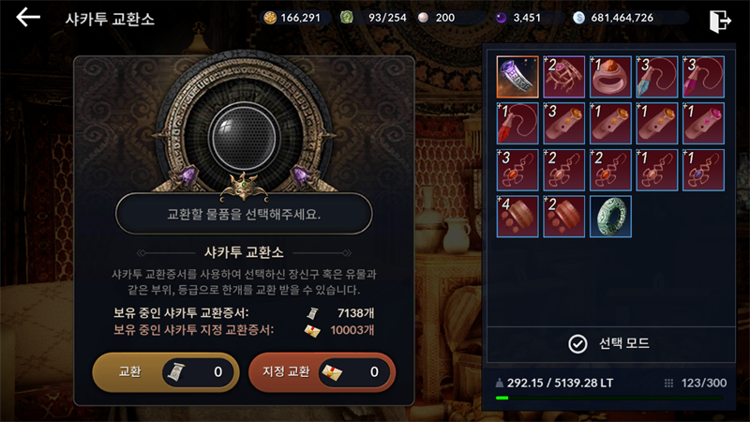Tap the black pearl 3,451 counter

click(x=521, y=18)
